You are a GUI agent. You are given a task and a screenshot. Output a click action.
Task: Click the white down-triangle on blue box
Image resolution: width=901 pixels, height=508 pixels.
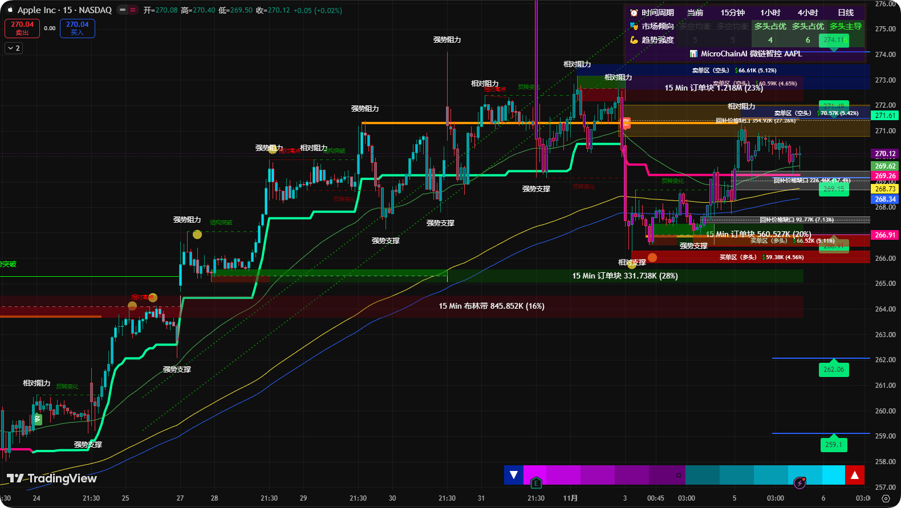[513, 475]
